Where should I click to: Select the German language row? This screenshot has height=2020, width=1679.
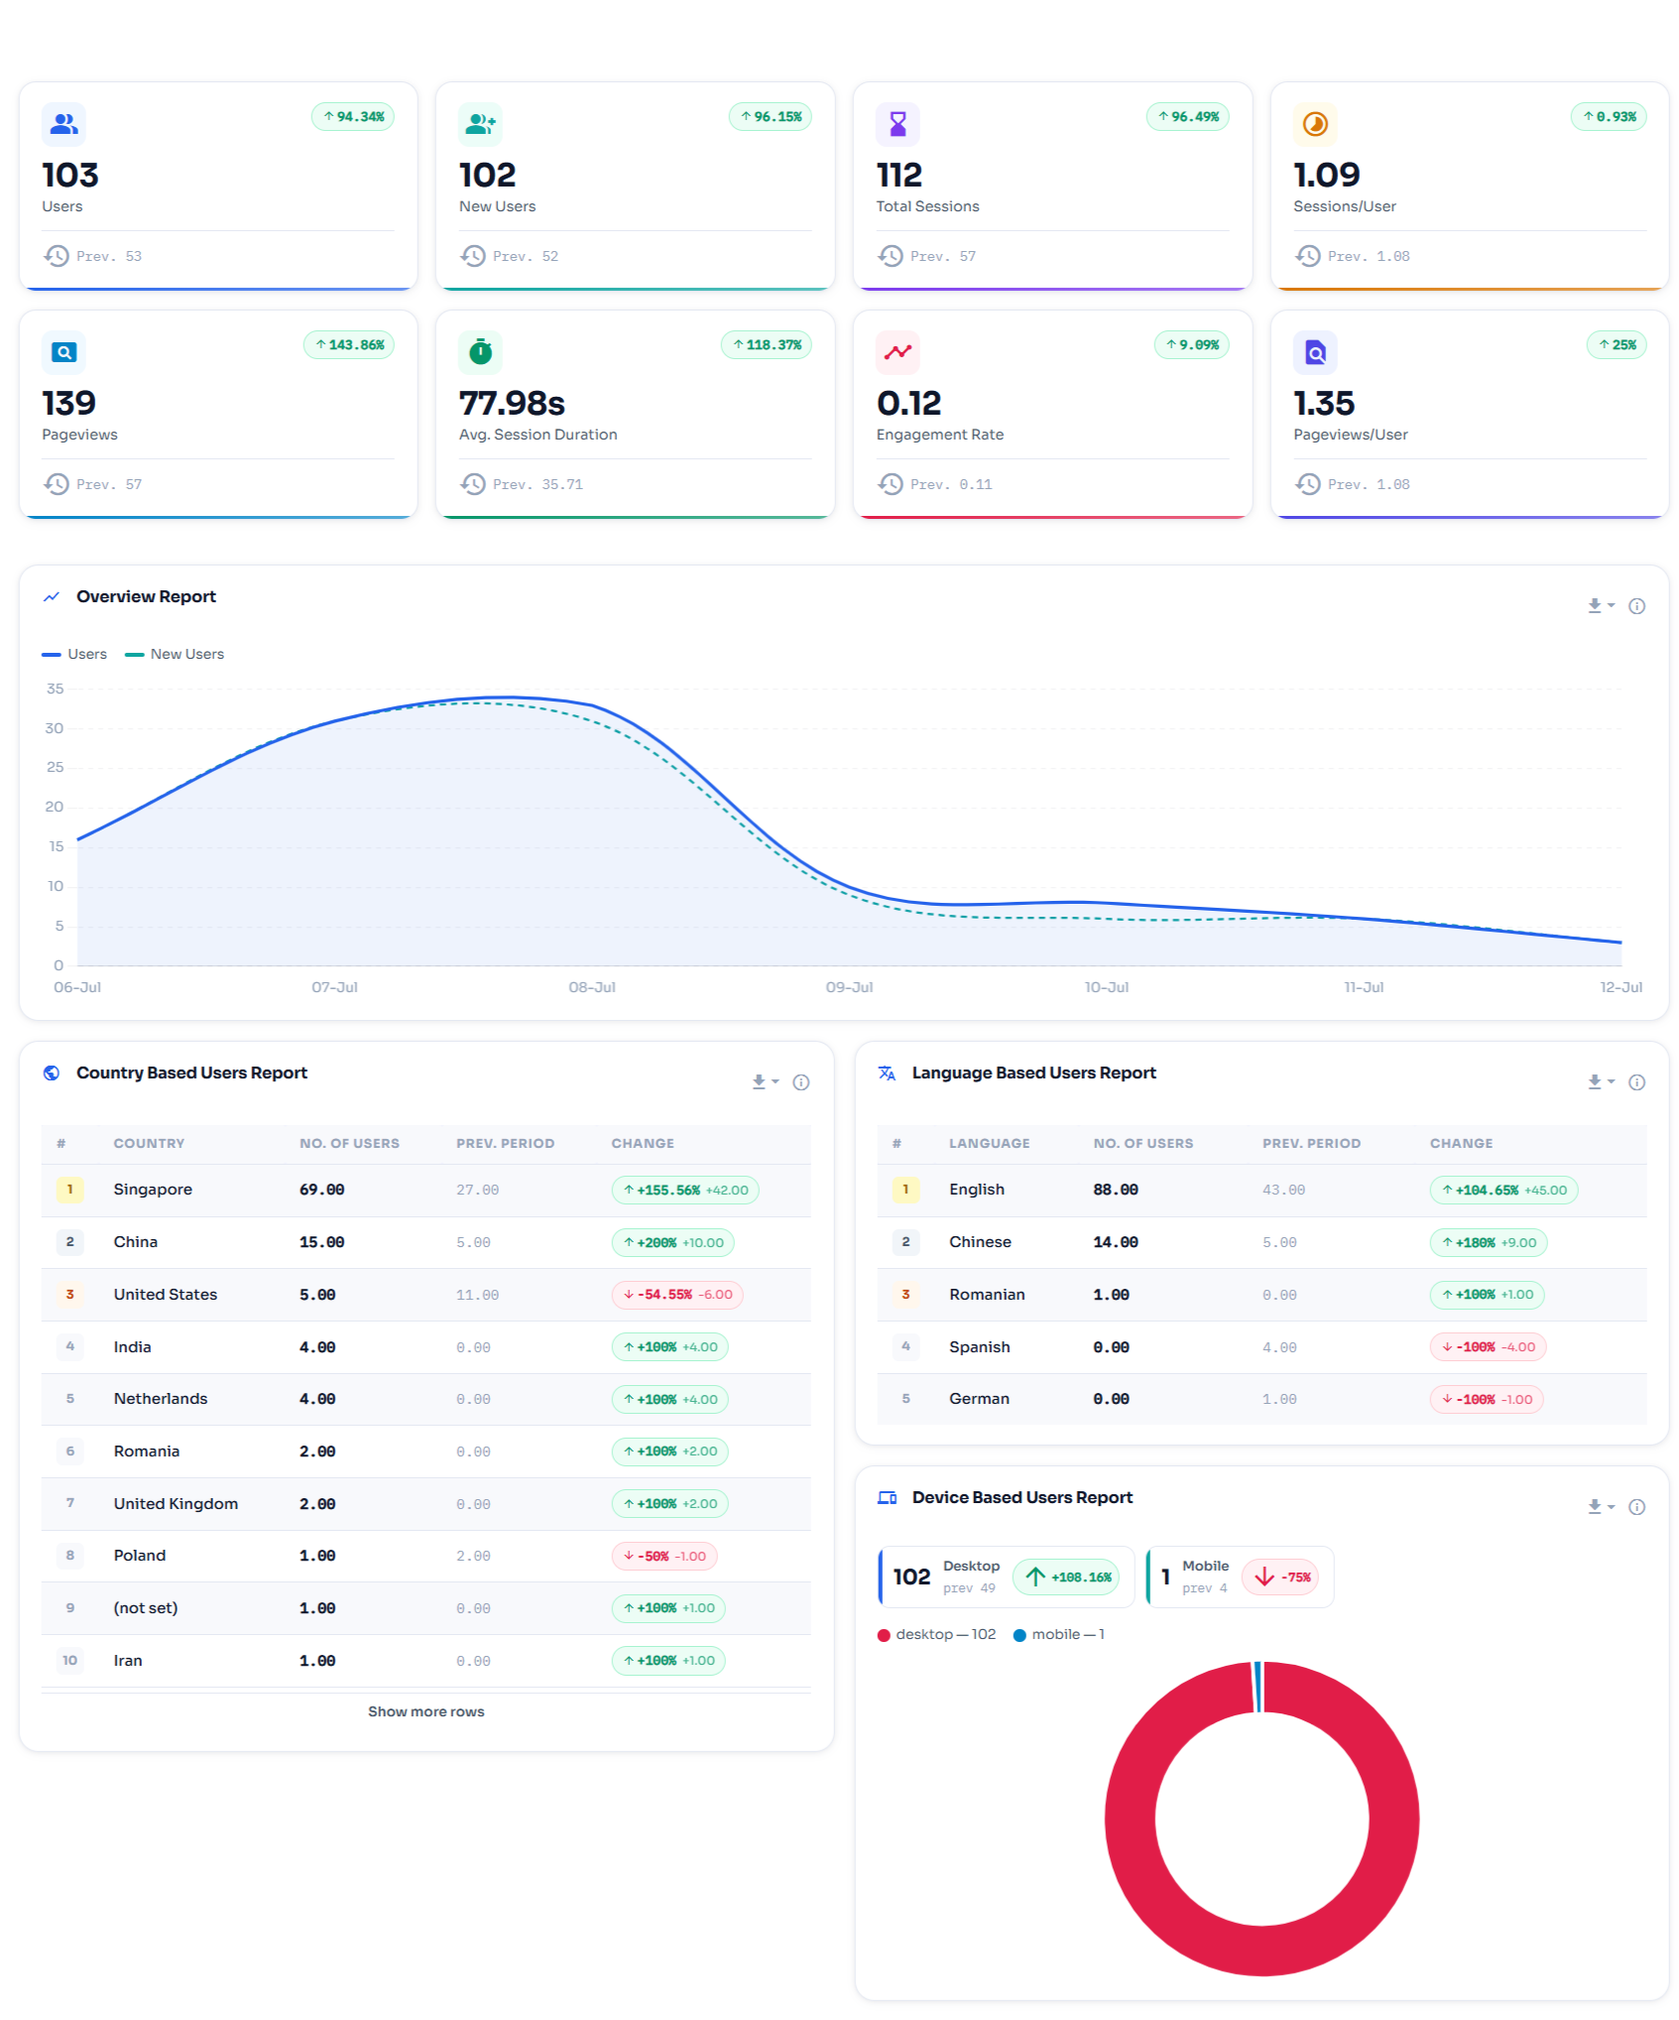[1261, 1399]
